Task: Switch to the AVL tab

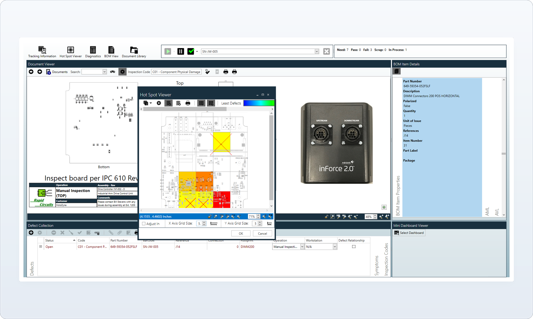Action: (497, 212)
